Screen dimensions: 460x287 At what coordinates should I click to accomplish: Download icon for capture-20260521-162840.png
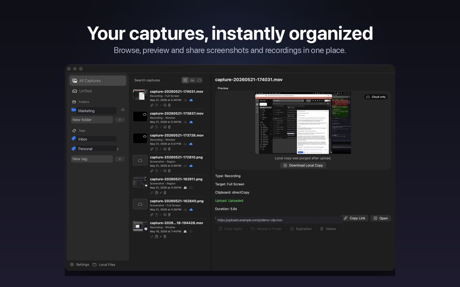(165, 215)
